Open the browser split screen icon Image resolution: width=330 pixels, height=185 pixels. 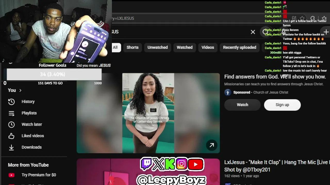(294, 18)
